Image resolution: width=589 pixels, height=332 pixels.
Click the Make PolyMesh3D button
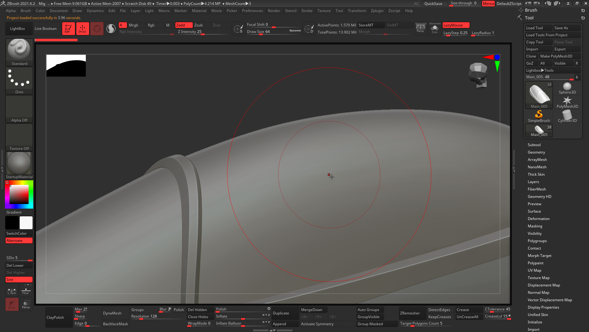click(556, 56)
